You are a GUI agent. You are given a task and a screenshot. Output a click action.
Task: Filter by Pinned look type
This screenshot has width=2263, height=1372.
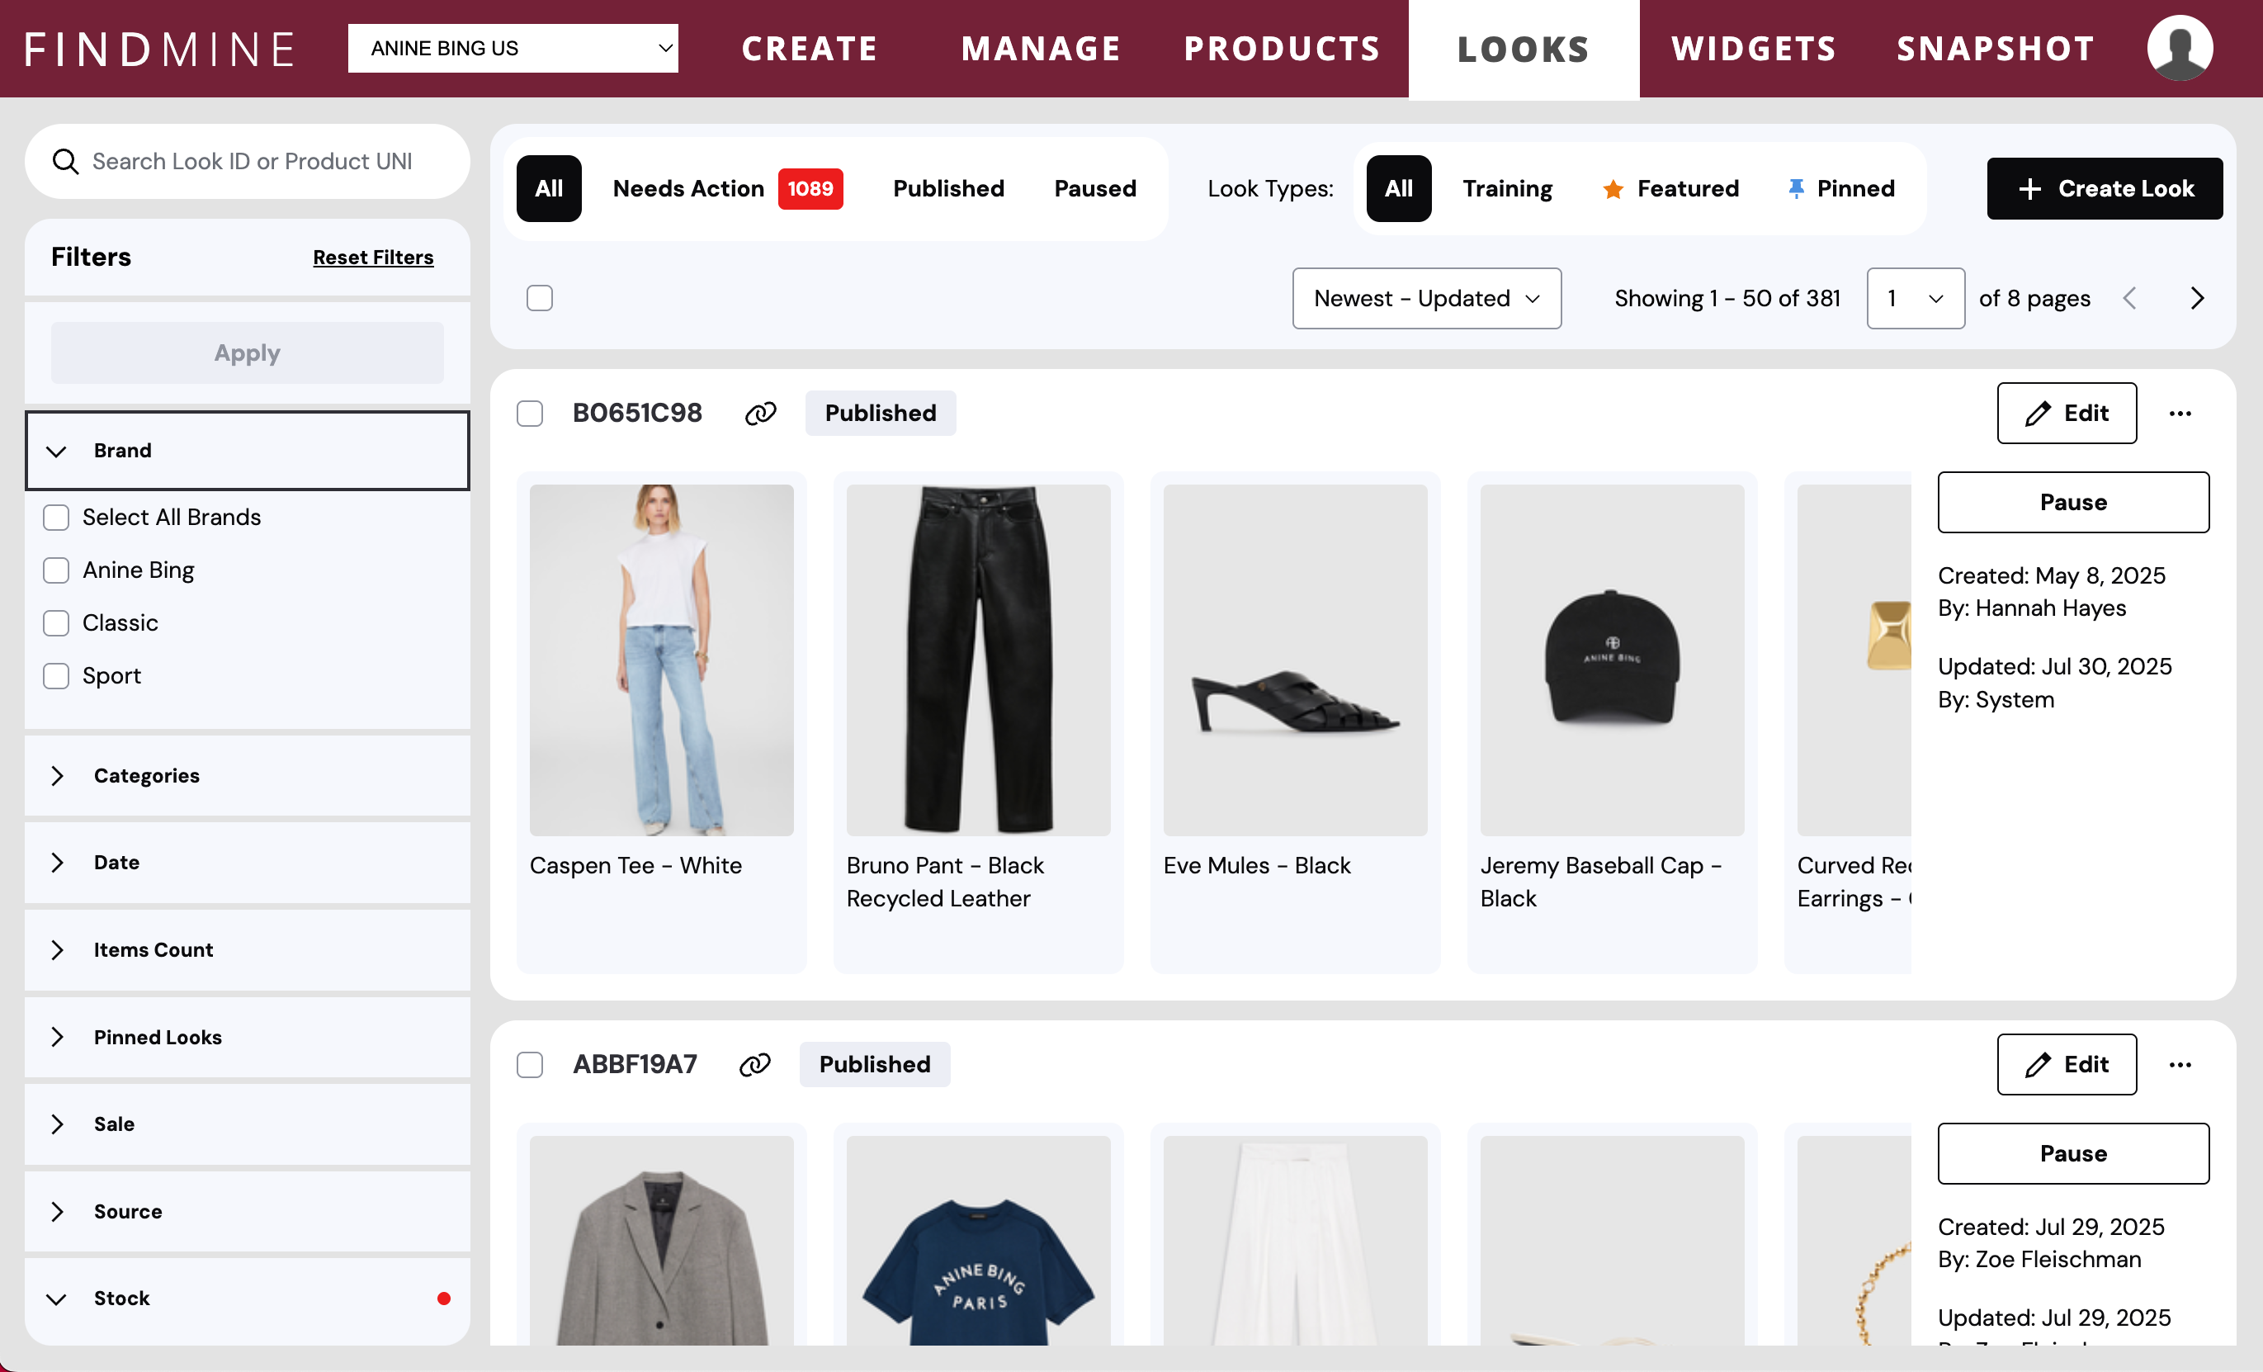[x=1840, y=188]
